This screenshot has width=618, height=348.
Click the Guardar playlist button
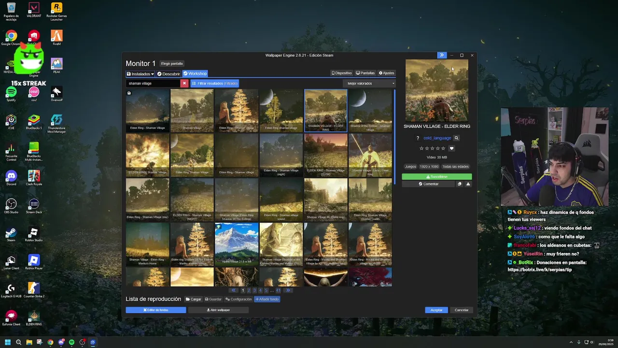213,299
